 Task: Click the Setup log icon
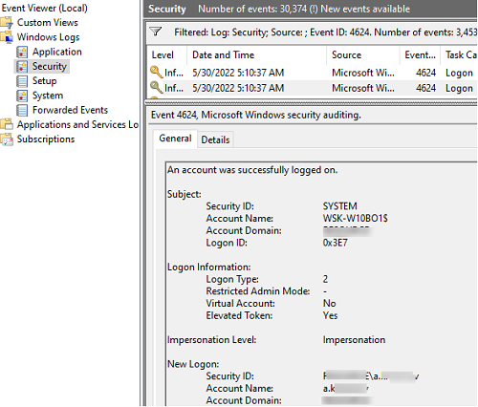point(22,81)
